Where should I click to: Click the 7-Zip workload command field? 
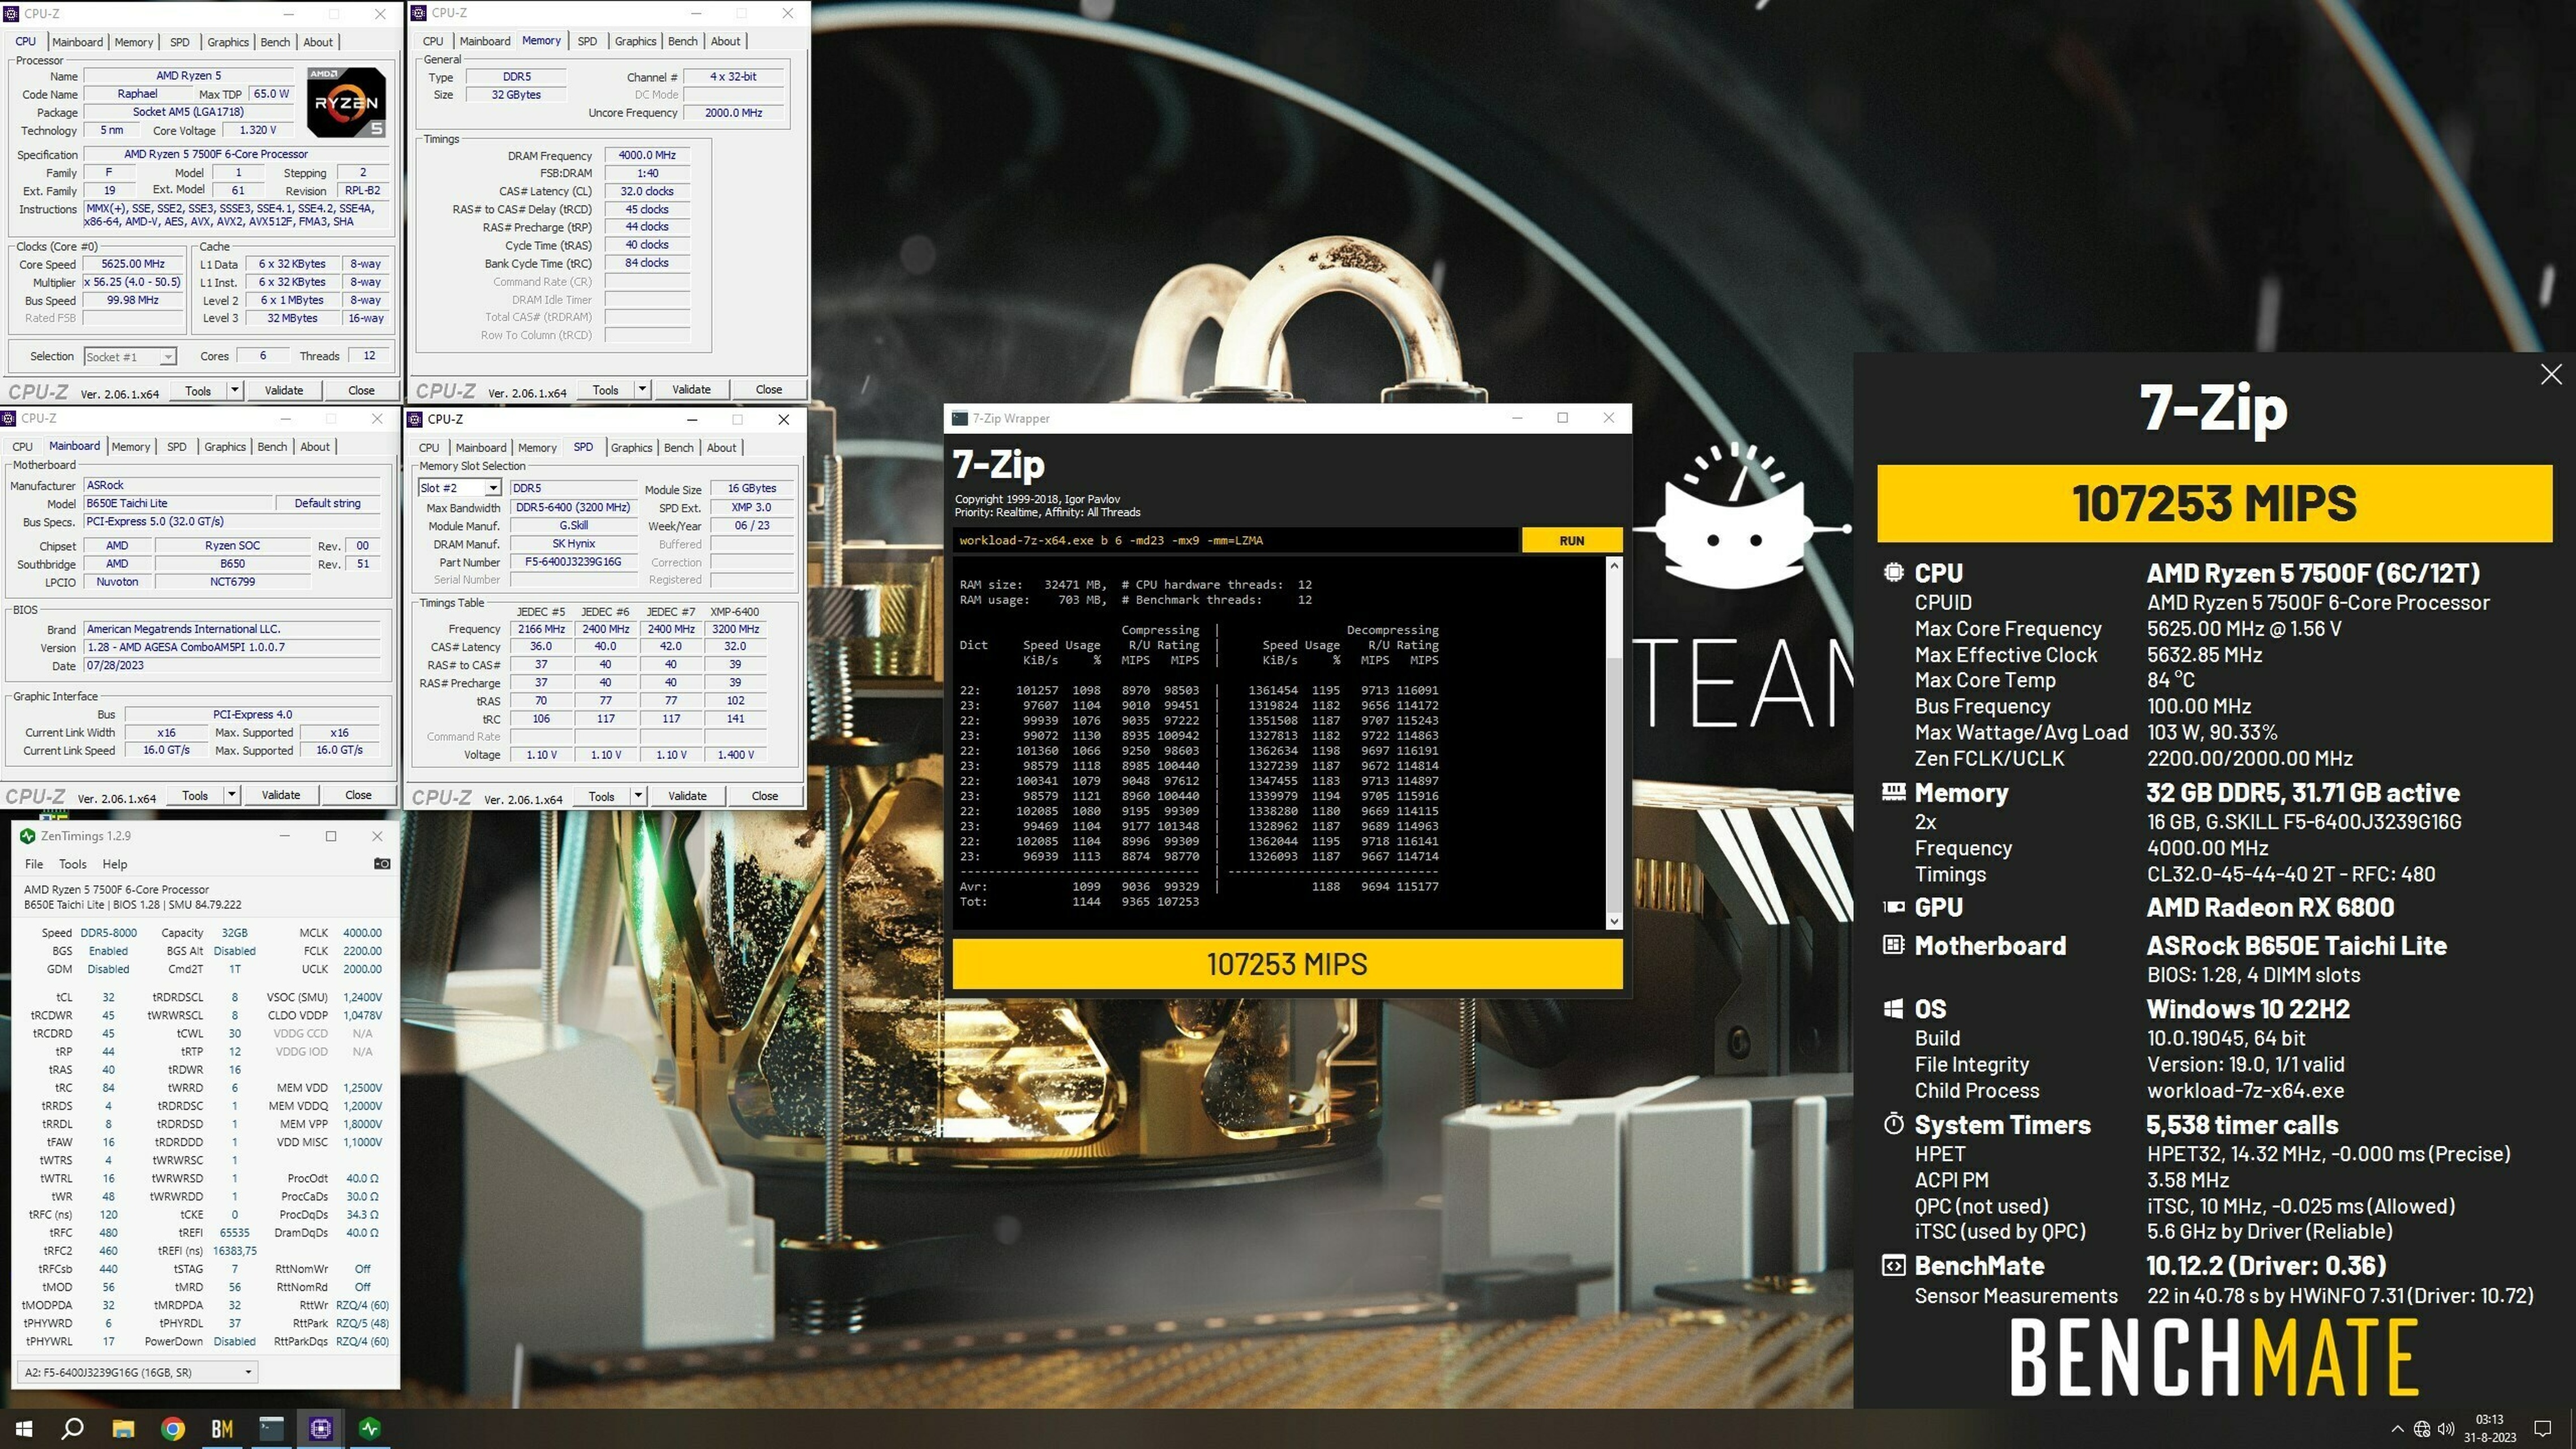(1235, 540)
